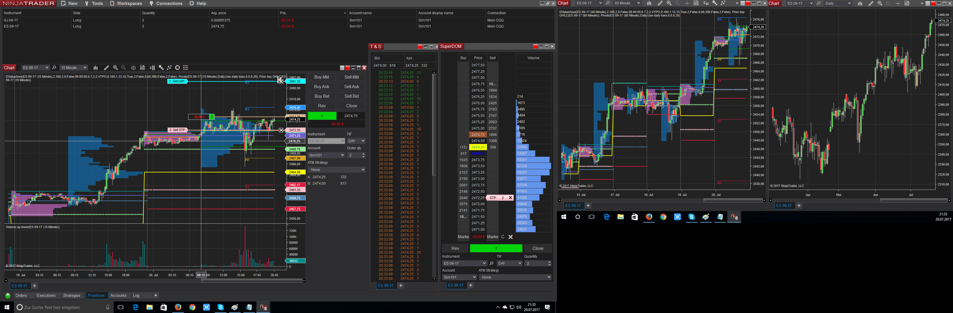The height and width of the screenshot is (313, 953).
Task: Click Sell Bid button in Chart Trader
Action: coord(352,96)
